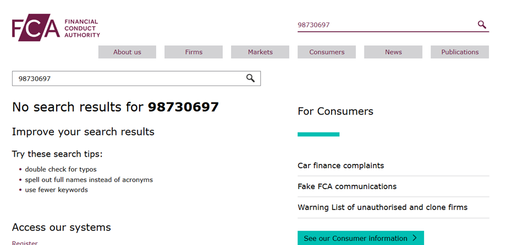Open the Consumers menu
The width and height of the screenshot is (517, 245).
(x=327, y=52)
